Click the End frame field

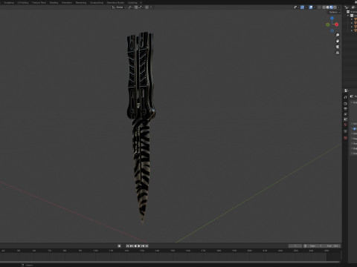click(x=332, y=246)
